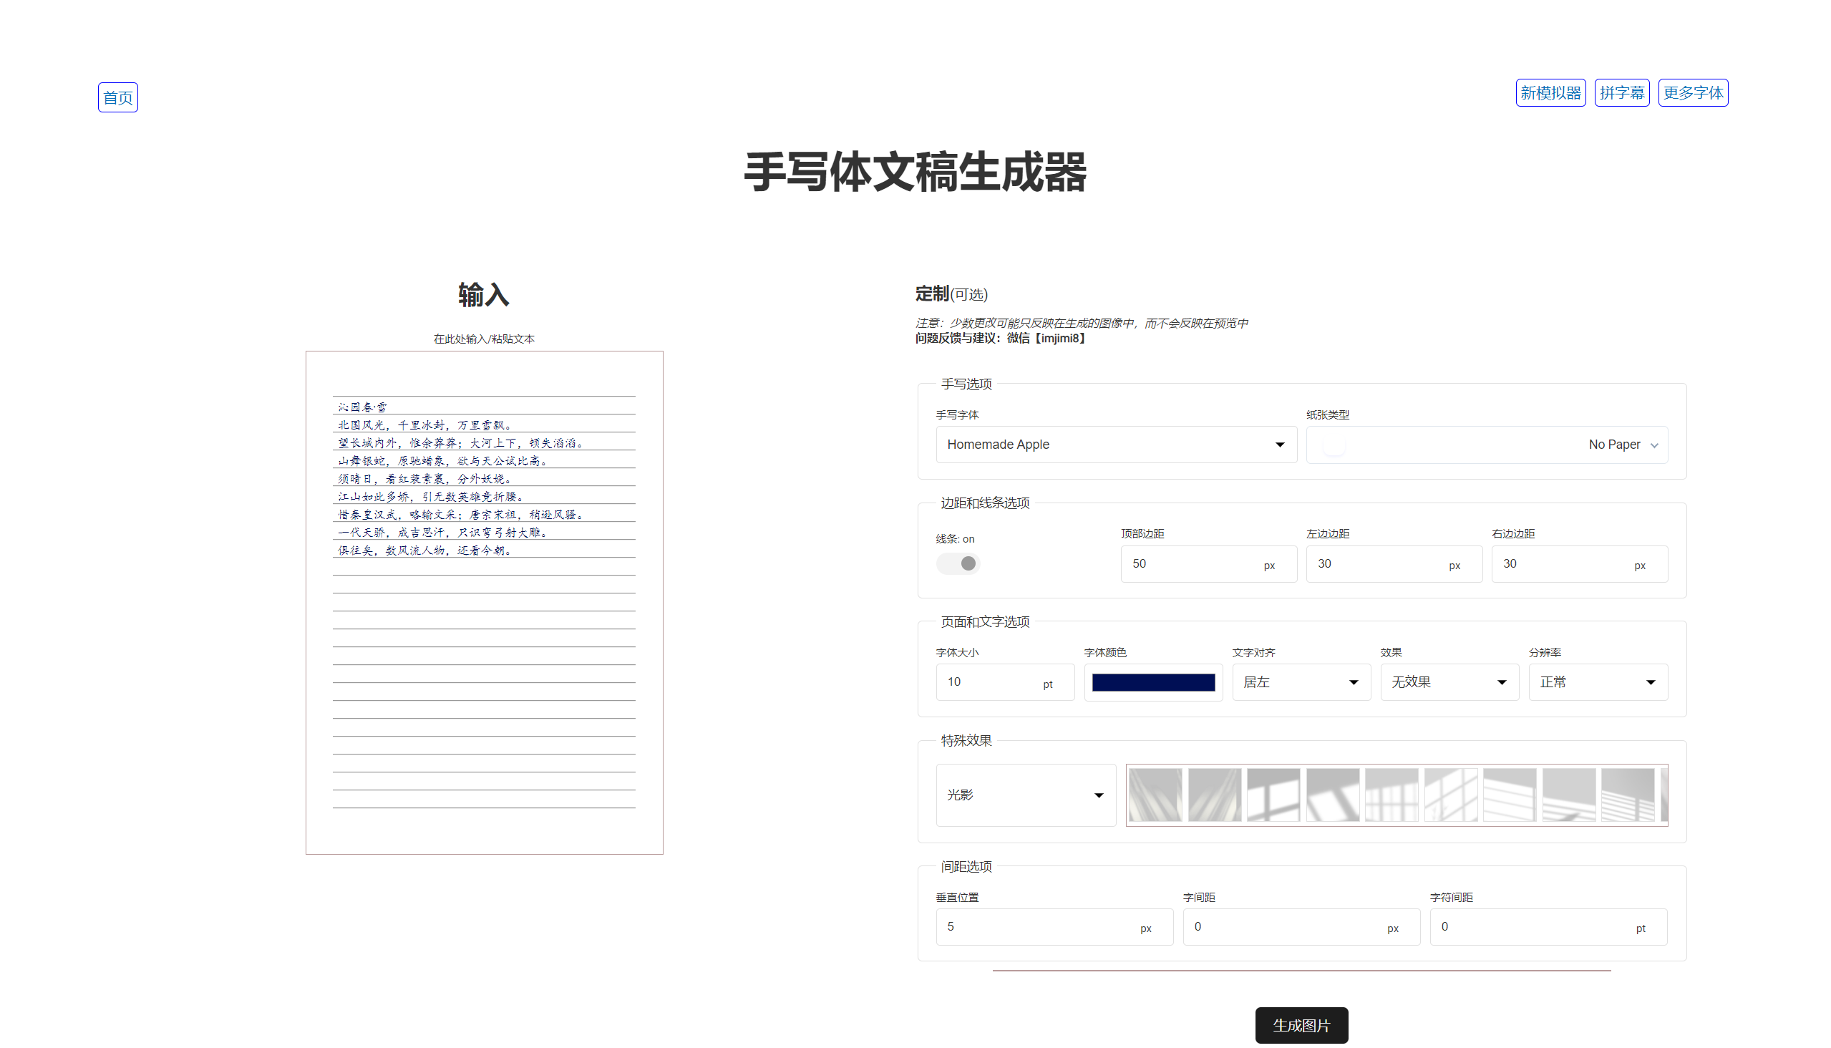Viewport: 1831px width, 1048px height.
Task: Select the first 光影 shadow effect thumbnail
Action: [x=1155, y=794]
